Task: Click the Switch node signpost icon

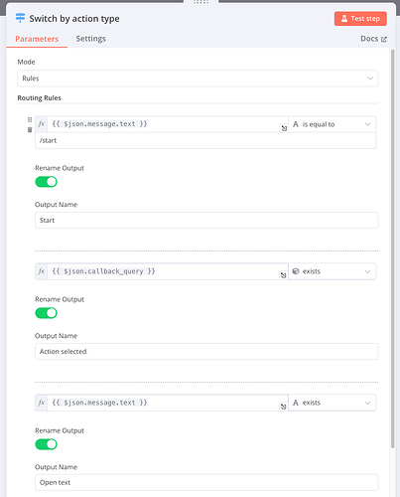Action: [20, 18]
